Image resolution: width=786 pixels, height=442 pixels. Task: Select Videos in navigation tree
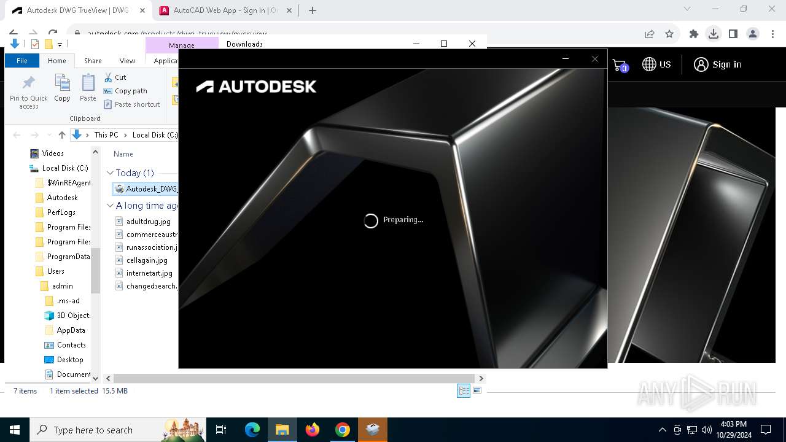tap(53, 153)
